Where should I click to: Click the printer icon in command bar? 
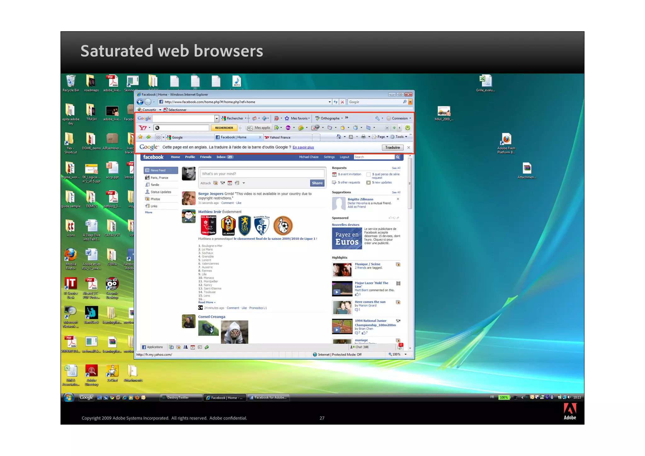[x=363, y=137]
